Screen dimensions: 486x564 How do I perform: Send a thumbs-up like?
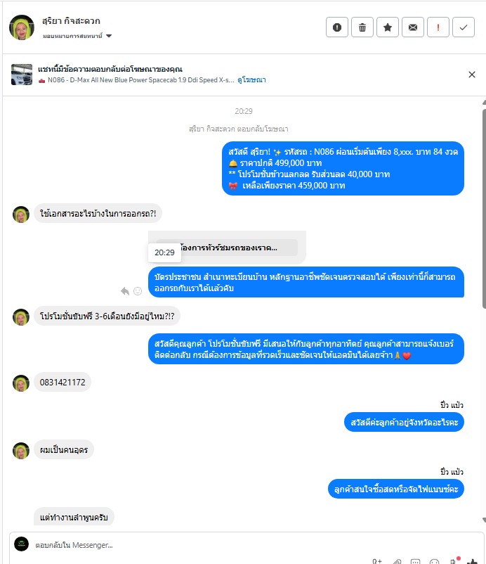point(472,560)
